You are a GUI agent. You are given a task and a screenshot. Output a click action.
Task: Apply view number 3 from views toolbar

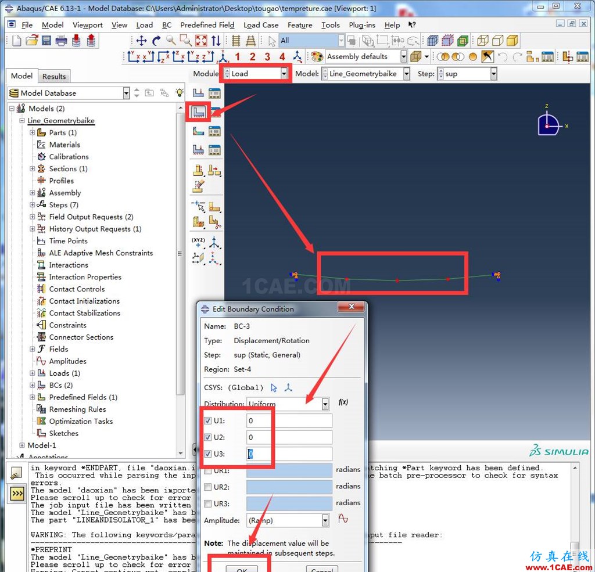coord(267,57)
